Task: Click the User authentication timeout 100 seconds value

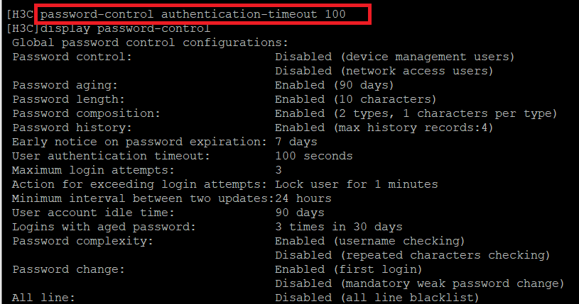Action: (313, 156)
